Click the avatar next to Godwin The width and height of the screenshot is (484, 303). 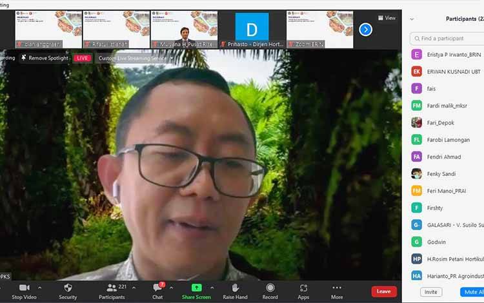pyautogui.click(x=416, y=242)
